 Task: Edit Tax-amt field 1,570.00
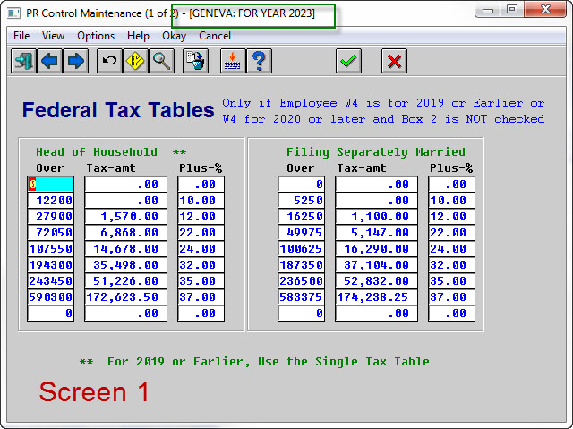pyautogui.click(x=125, y=217)
